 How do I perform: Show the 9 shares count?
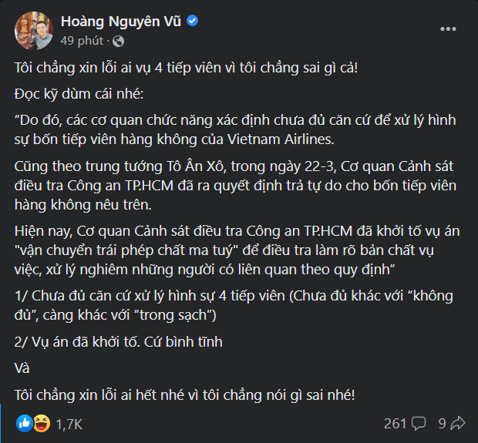(x=443, y=423)
